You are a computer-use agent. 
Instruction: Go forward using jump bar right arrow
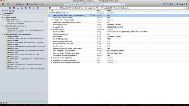click(57, 8)
